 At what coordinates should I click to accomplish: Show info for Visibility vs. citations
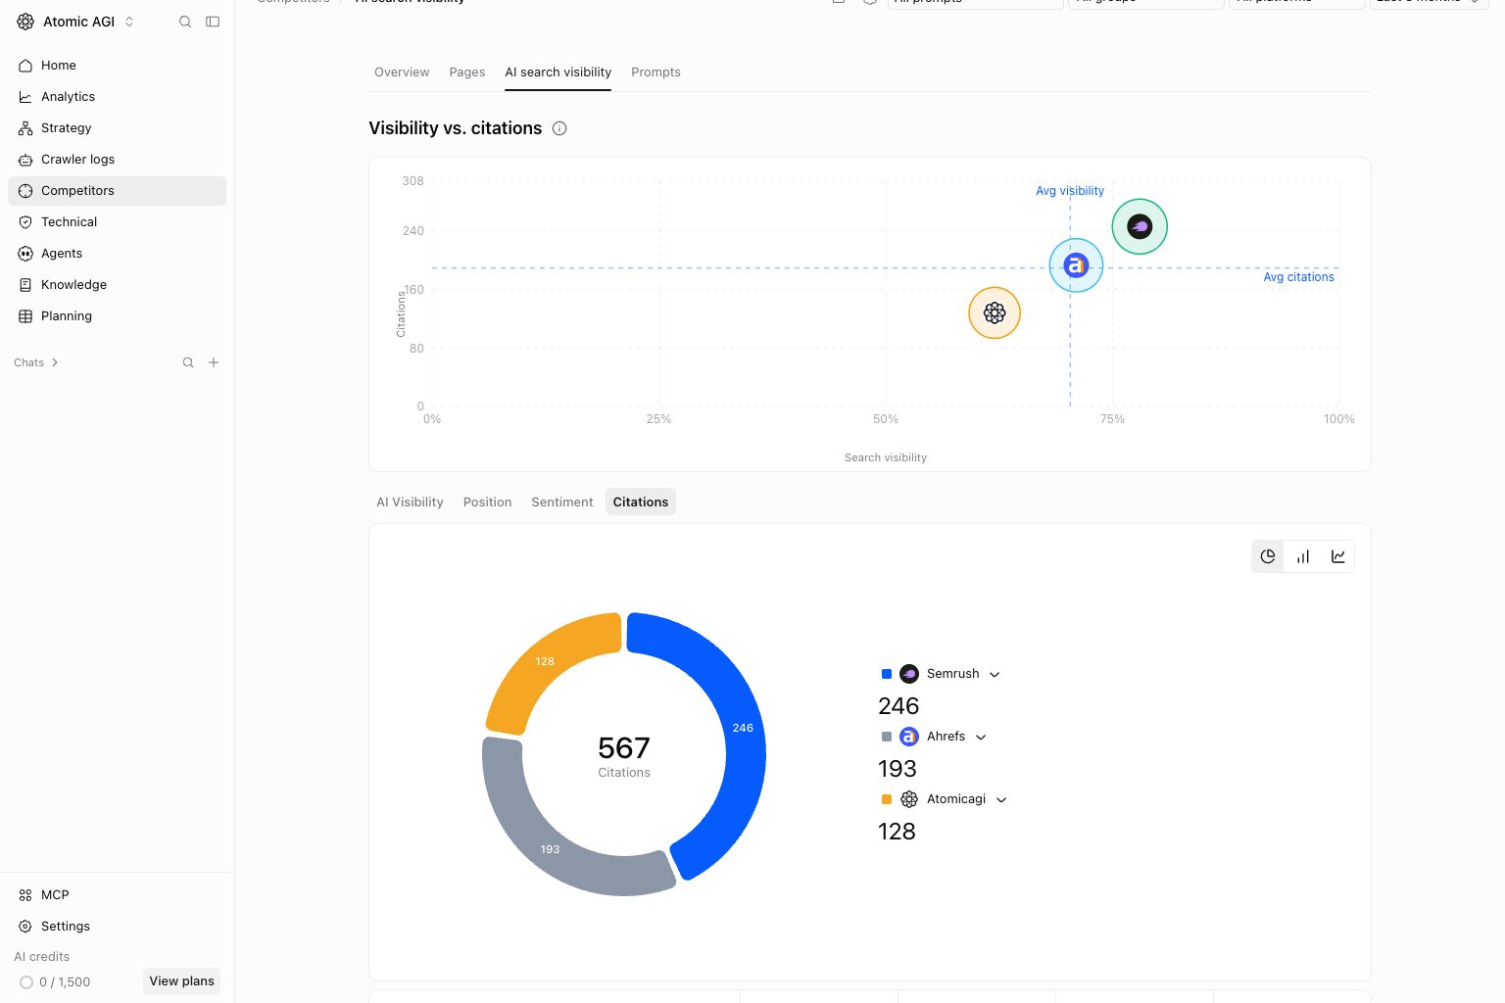(559, 128)
